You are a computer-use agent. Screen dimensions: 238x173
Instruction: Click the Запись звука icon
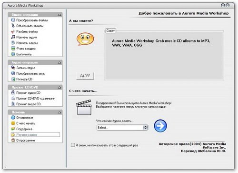pos(13,68)
